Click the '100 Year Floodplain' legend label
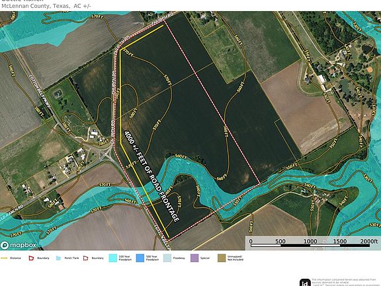Image resolution: width=381 pixels, height=286 pixels. coord(125,258)
